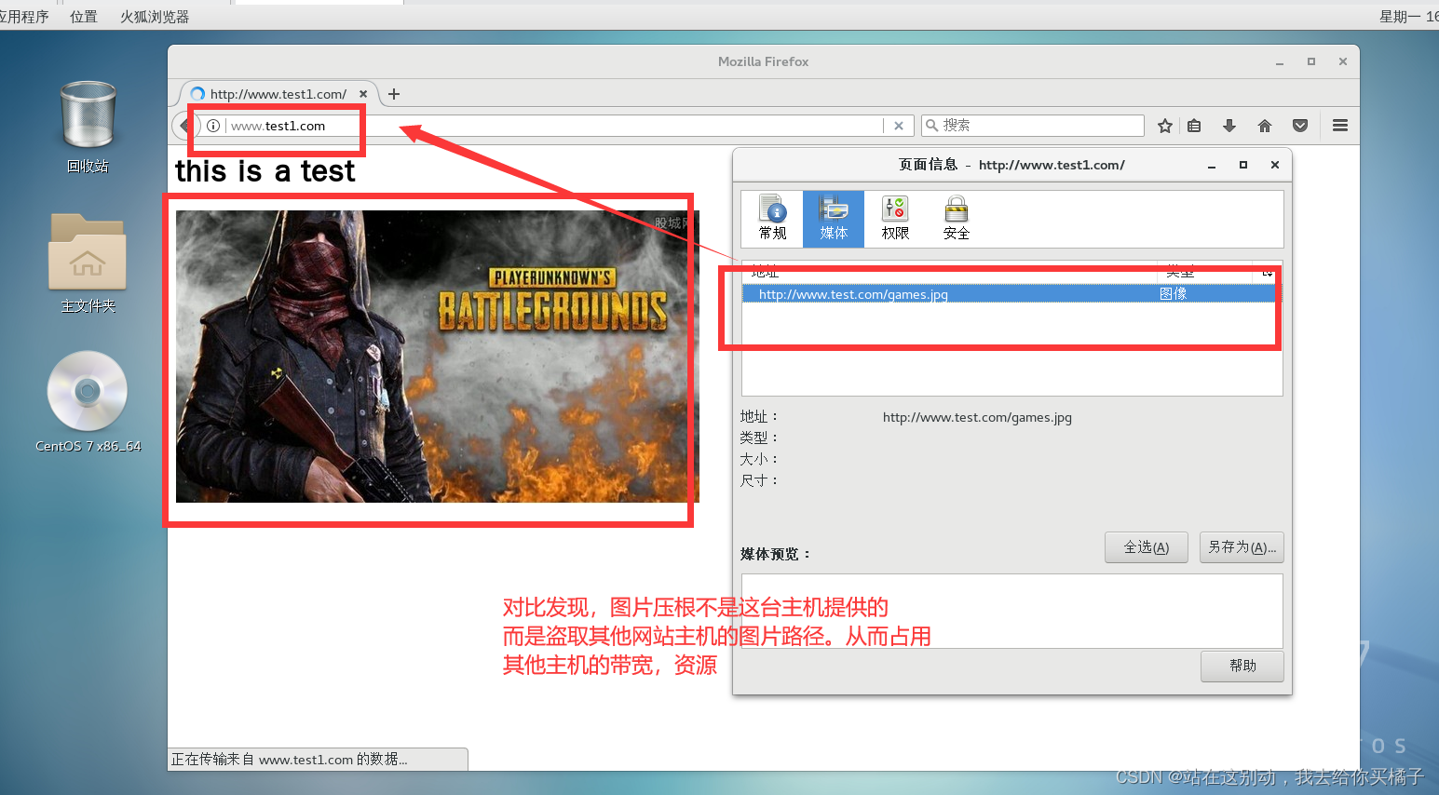Bookmark this page with the star icon
Viewport: 1439px width, 795px height.
pos(1164,126)
